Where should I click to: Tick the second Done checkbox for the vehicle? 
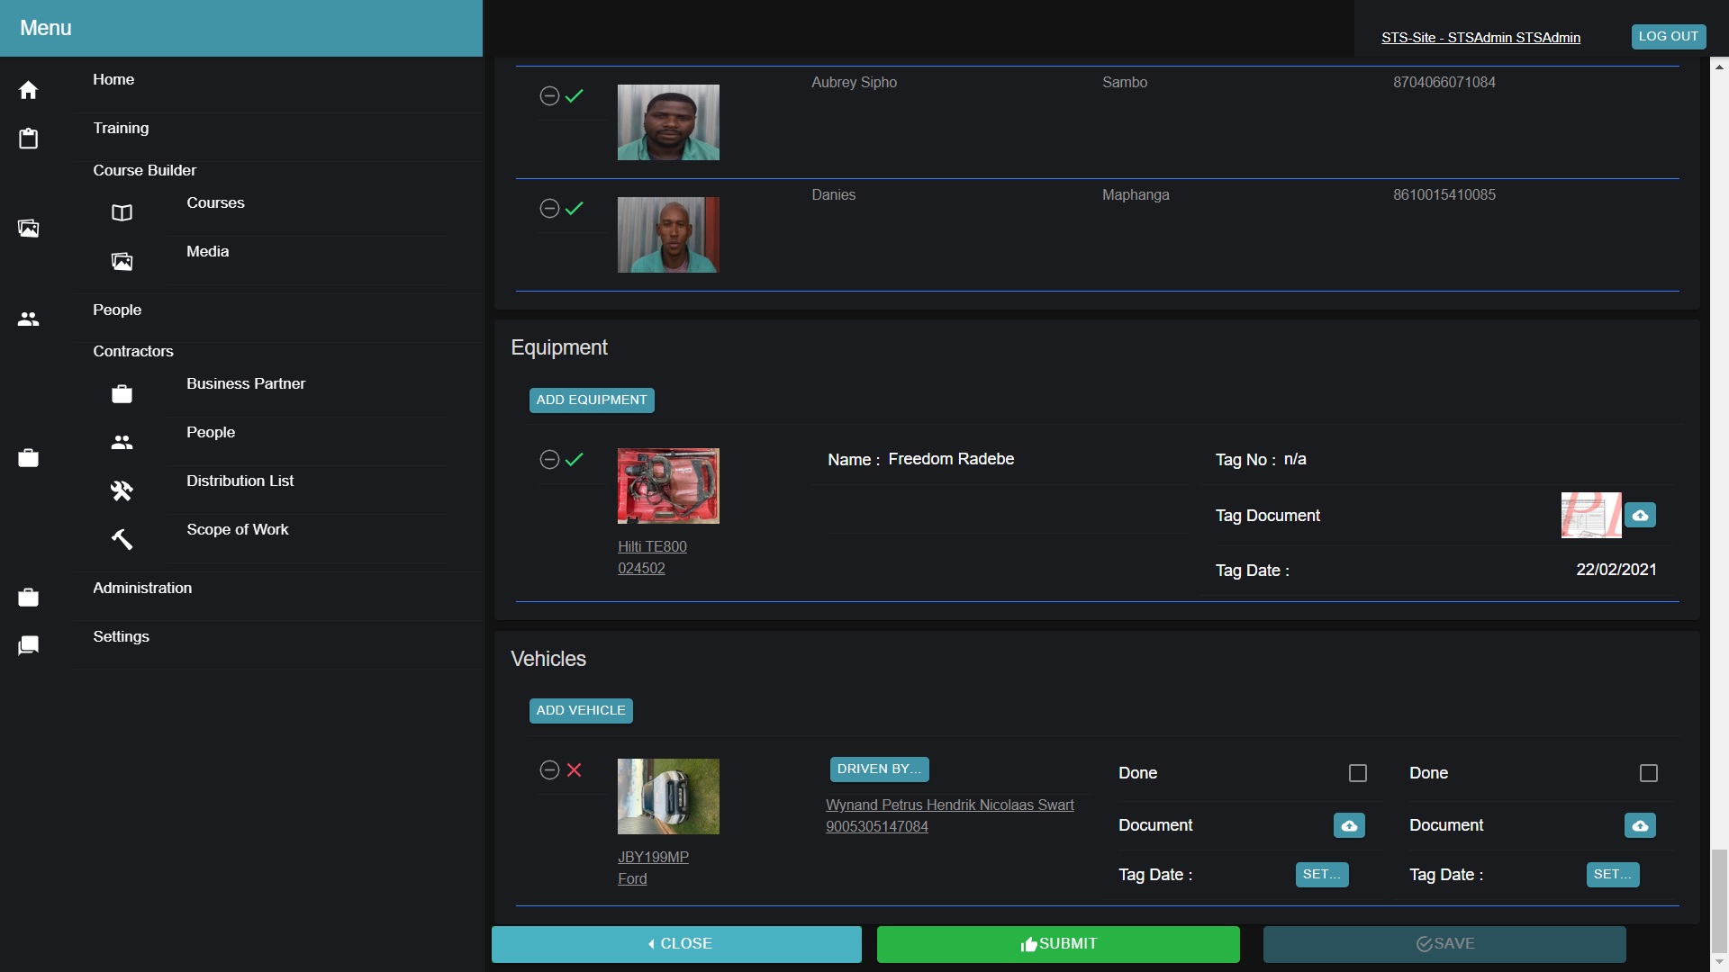point(1648,773)
